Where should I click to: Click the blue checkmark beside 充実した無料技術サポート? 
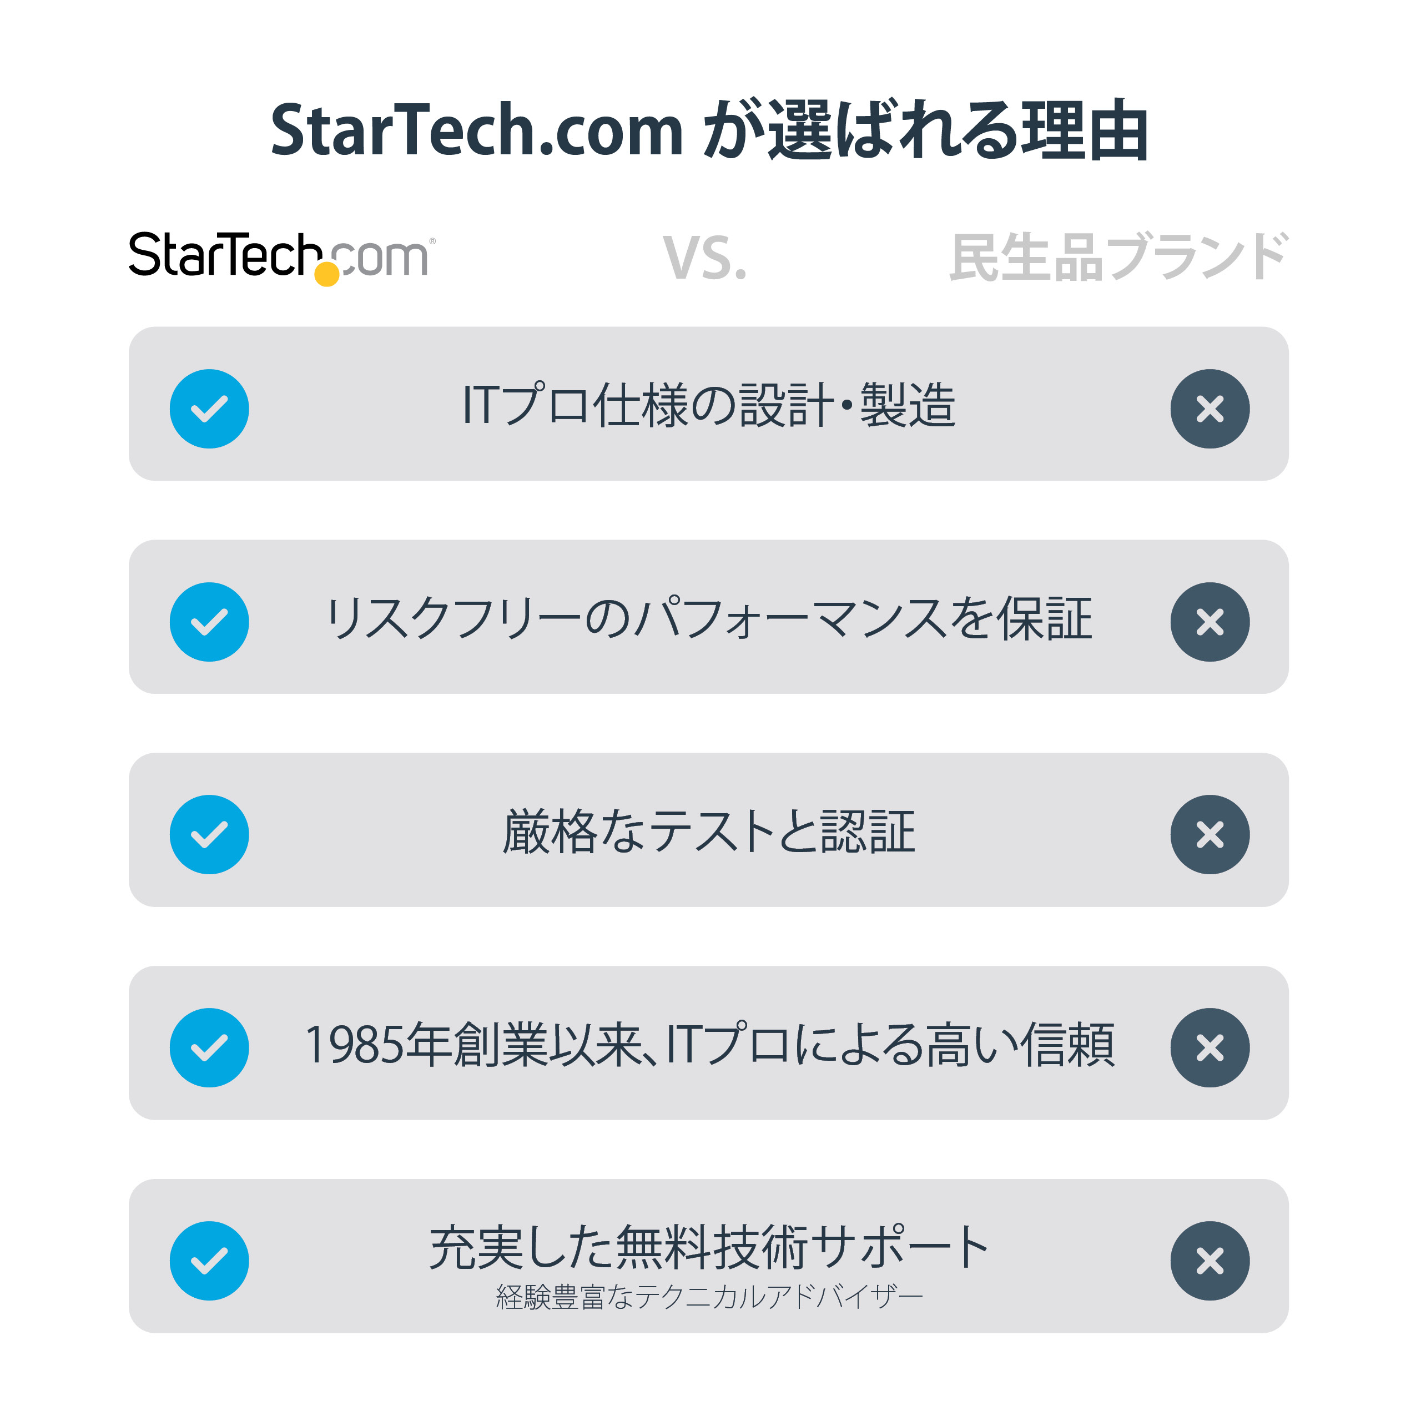[x=210, y=1261]
